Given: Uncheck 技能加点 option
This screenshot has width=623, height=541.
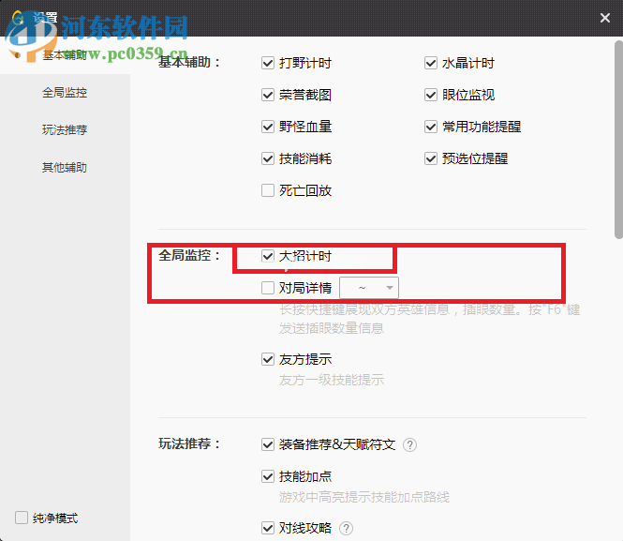Looking at the screenshot, I should click(268, 476).
